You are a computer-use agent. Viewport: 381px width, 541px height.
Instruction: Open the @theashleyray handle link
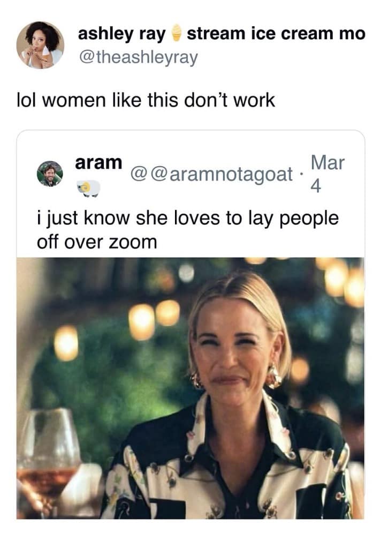(x=138, y=57)
